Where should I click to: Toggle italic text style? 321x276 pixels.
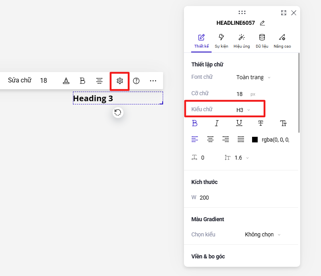click(216, 123)
